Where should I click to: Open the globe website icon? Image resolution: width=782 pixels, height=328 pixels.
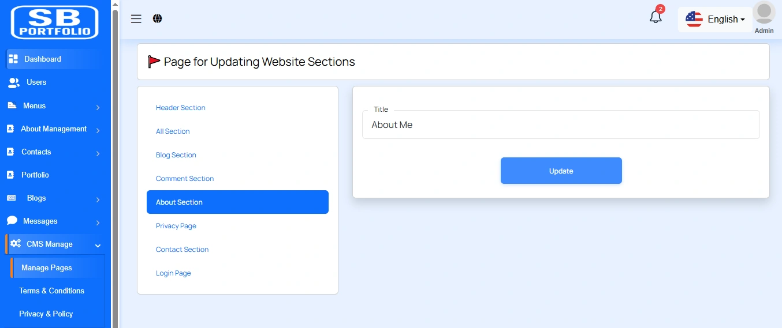point(158,19)
